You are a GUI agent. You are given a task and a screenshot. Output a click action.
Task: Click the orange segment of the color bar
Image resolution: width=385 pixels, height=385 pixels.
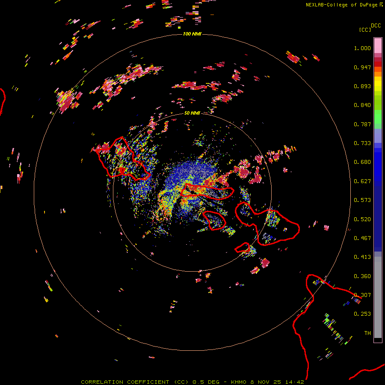(378, 74)
